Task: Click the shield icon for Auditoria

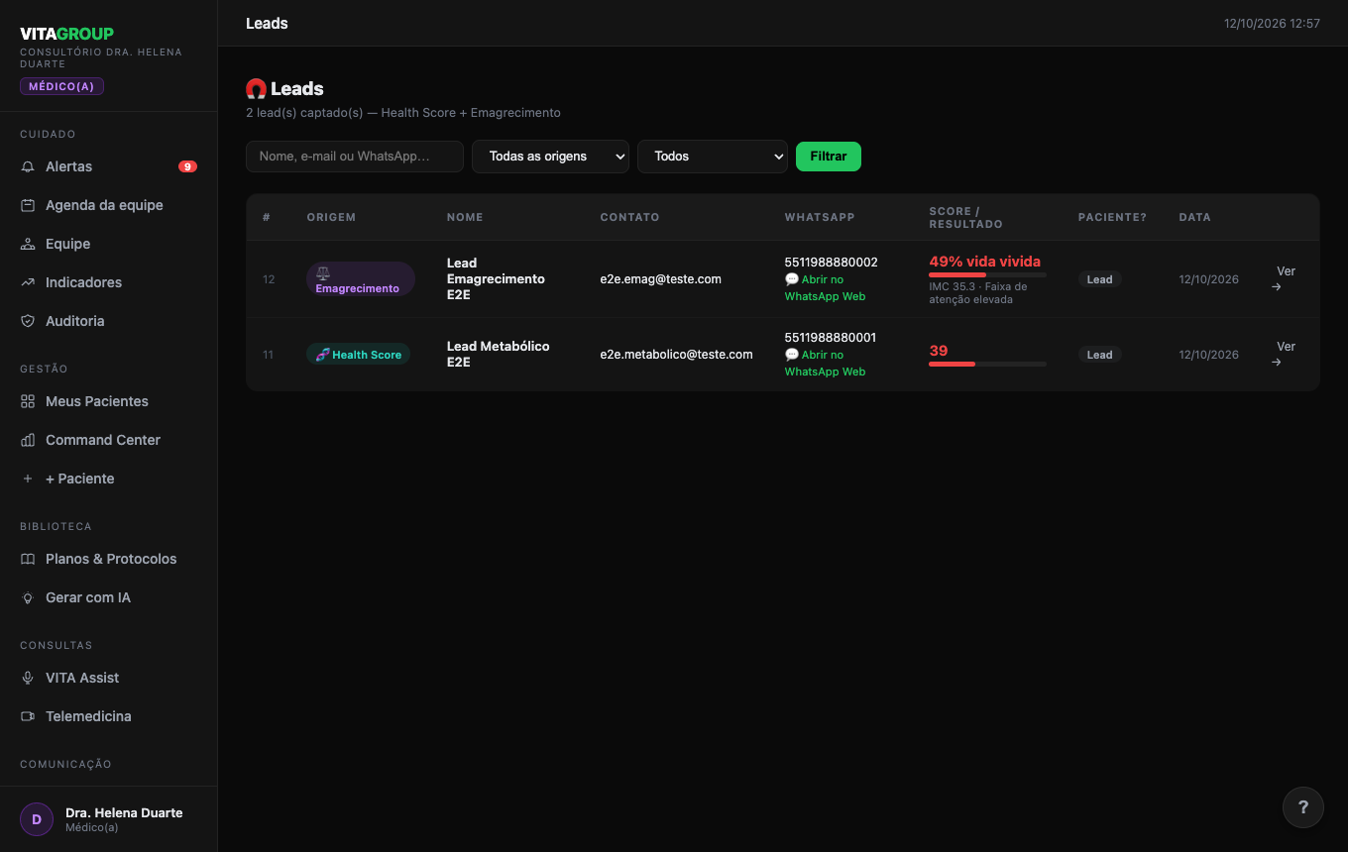Action: tap(28, 321)
